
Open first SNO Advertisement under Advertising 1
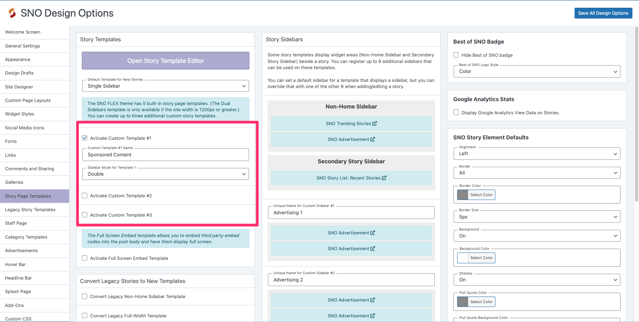351,233
